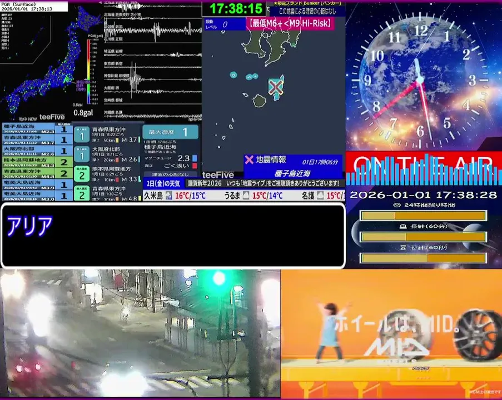Click the 津波の心配なし banner

(170, 174)
